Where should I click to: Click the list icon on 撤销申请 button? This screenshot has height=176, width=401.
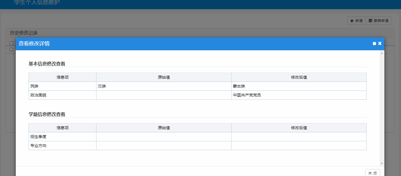370,21
